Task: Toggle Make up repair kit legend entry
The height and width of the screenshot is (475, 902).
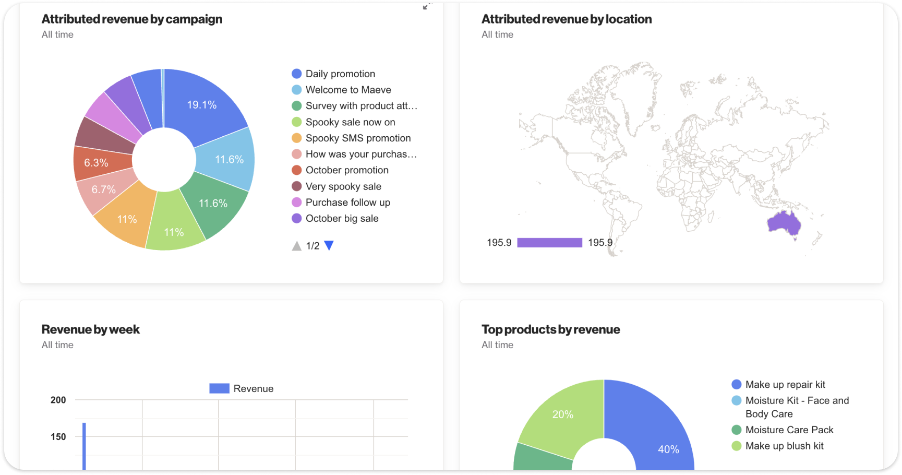Action: tap(778, 385)
